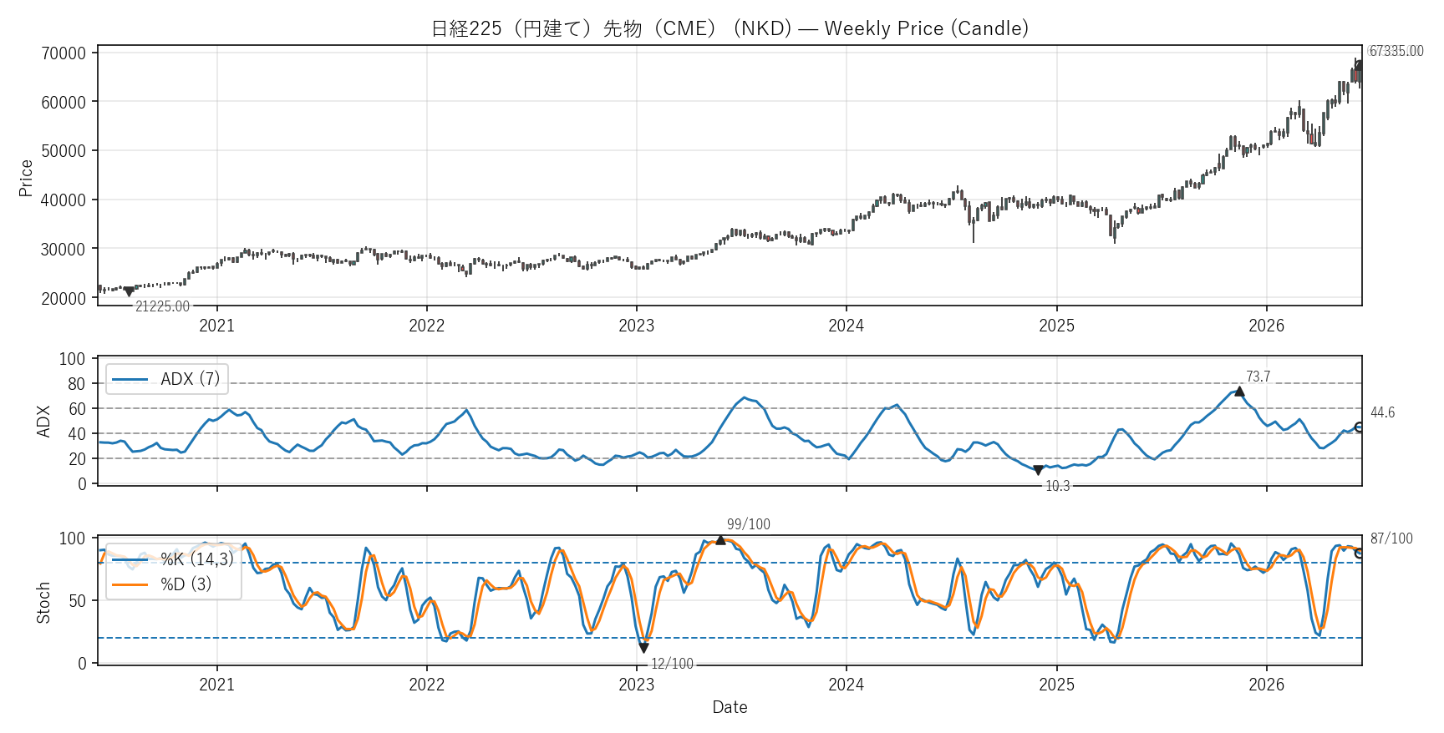This screenshot has width=1444, height=733.
Task: Click the latest stochastic circle marker at 87/100
Action: (x=1360, y=553)
